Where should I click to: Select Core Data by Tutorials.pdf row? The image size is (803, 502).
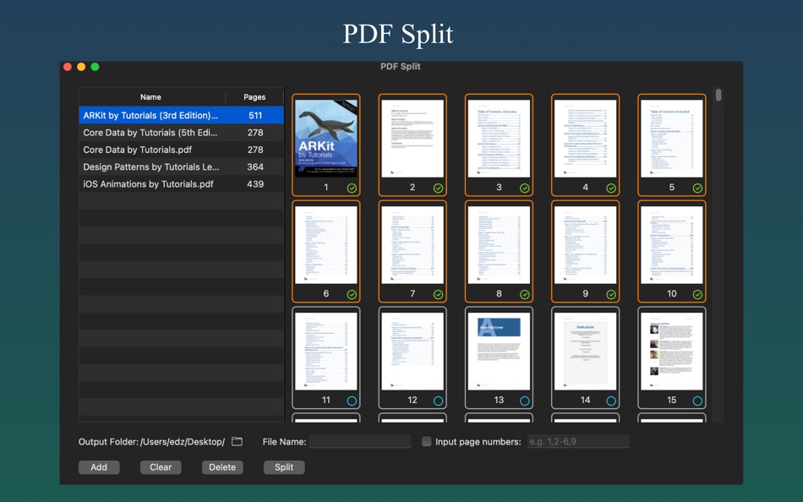(x=181, y=150)
